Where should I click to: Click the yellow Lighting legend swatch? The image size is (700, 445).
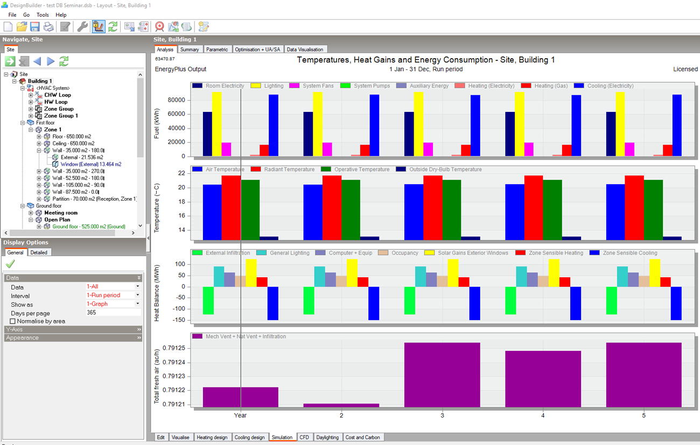click(x=255, y=86)
